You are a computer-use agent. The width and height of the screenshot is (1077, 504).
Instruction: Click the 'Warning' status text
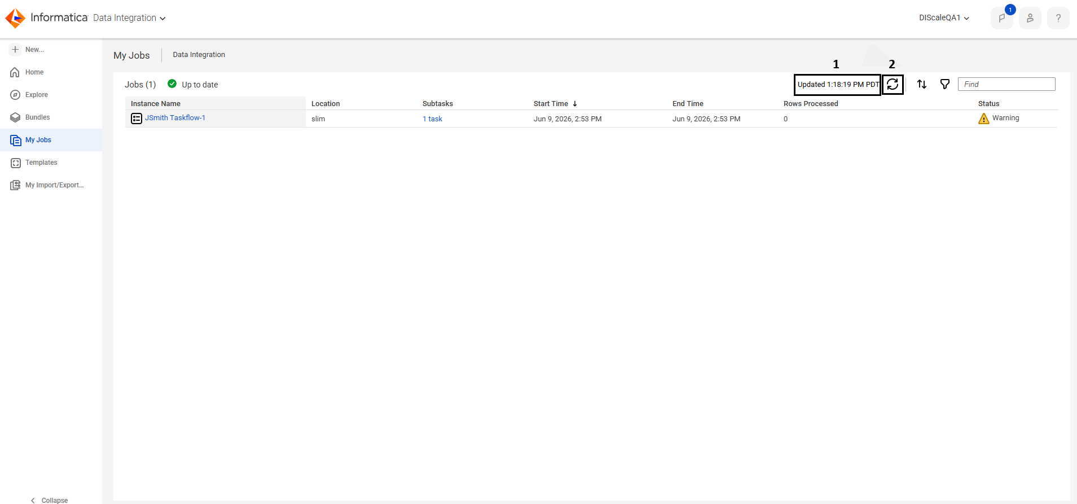(1005, 118)
